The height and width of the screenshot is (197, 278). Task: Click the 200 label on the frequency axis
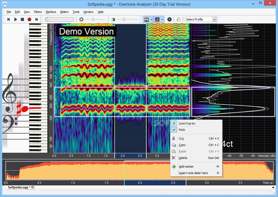click(x=51, y=118)
